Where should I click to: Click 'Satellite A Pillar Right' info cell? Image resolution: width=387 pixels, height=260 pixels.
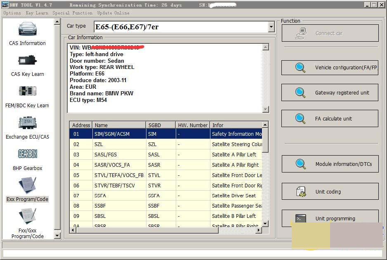click(x=236, y=165)
